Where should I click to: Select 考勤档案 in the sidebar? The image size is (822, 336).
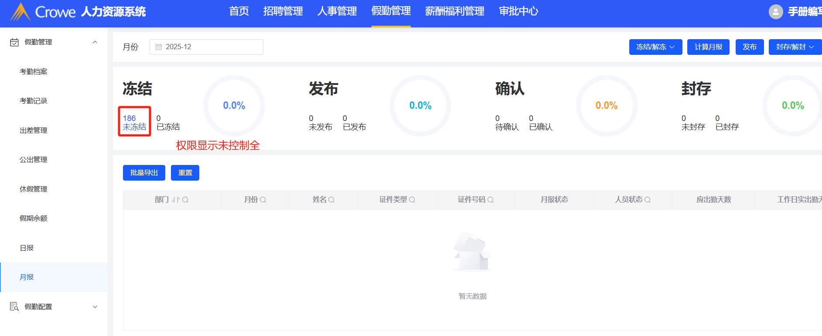(x=34, y=71)
